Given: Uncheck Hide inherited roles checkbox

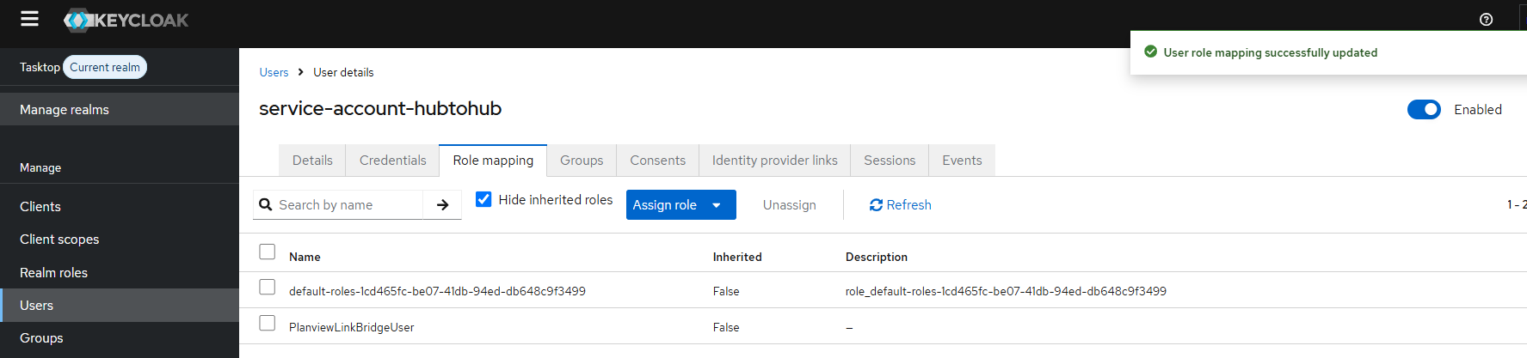Looking at the screenshot, I should [483, 199].
